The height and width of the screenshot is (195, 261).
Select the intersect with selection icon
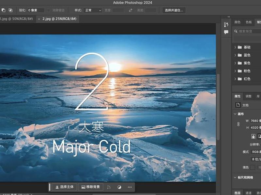point(10,10)
